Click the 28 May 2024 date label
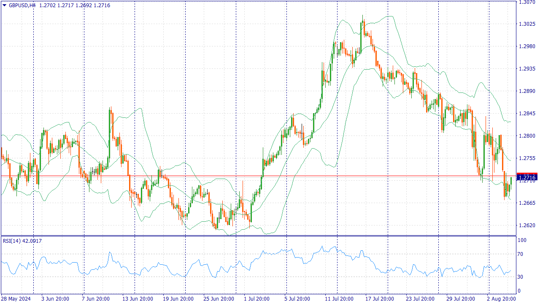The width and height of the screenshot is (540, 304). pyautogui.click(x=16, y=299)
